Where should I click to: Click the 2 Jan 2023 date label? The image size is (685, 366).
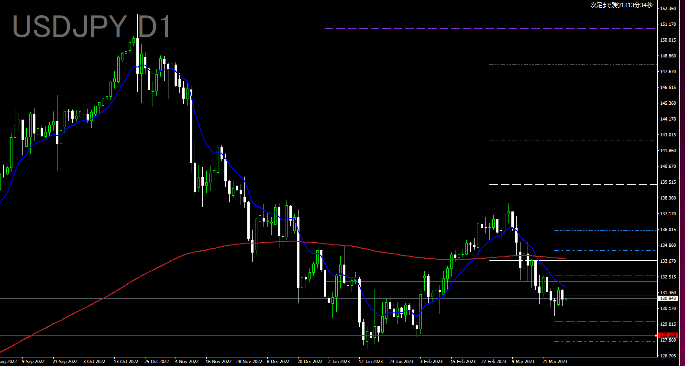point(339,362)
